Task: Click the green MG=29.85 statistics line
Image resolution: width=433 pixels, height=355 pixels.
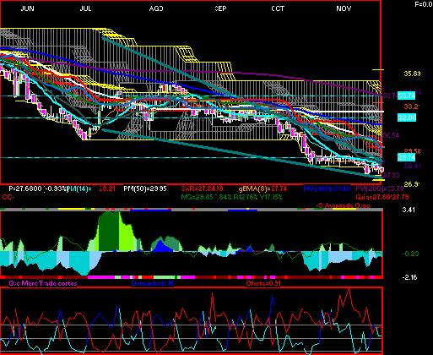Action: pos(231,197)
